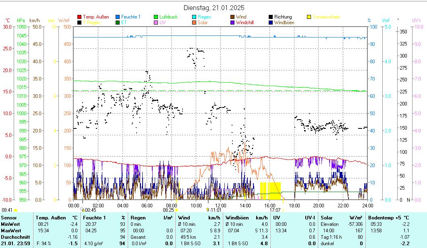Click the green Luftdruck legend square

pos(156,17)
